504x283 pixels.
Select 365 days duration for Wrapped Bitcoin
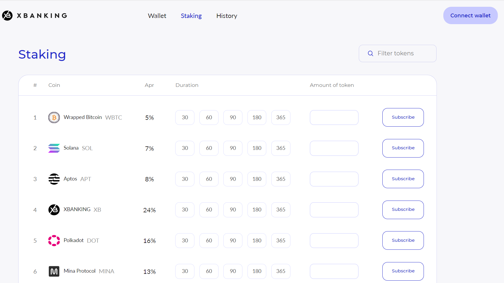click(281, 117)
